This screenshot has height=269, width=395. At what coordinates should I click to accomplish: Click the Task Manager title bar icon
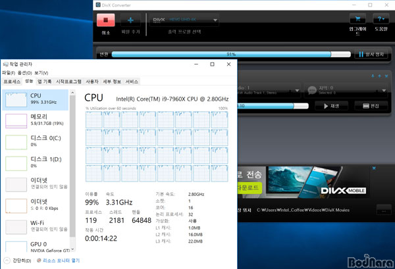coord(5,64)
